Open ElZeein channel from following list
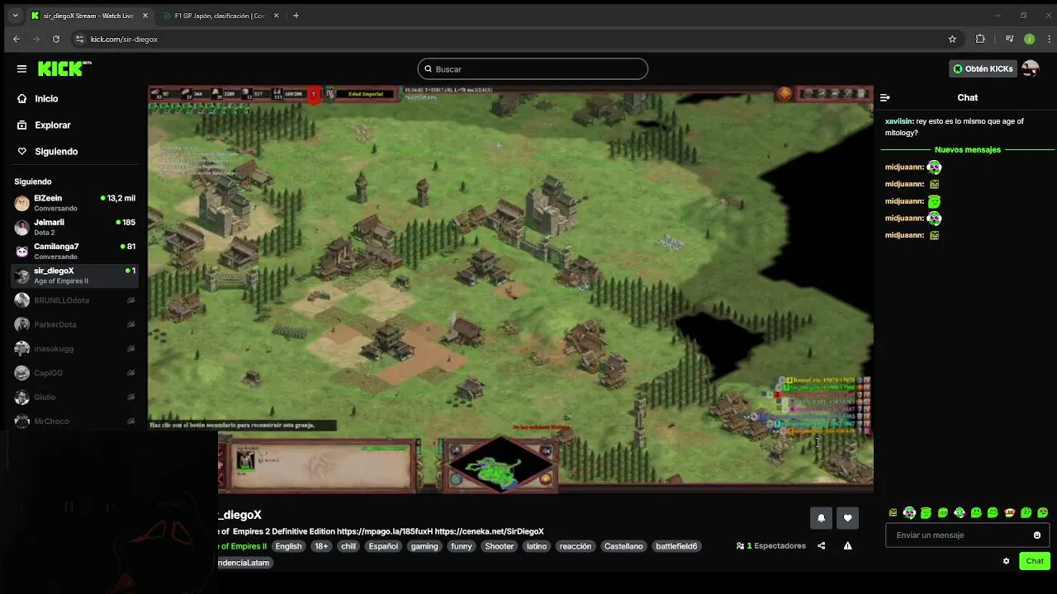The width and height of the screenshot is (1057, 594). 75,203
